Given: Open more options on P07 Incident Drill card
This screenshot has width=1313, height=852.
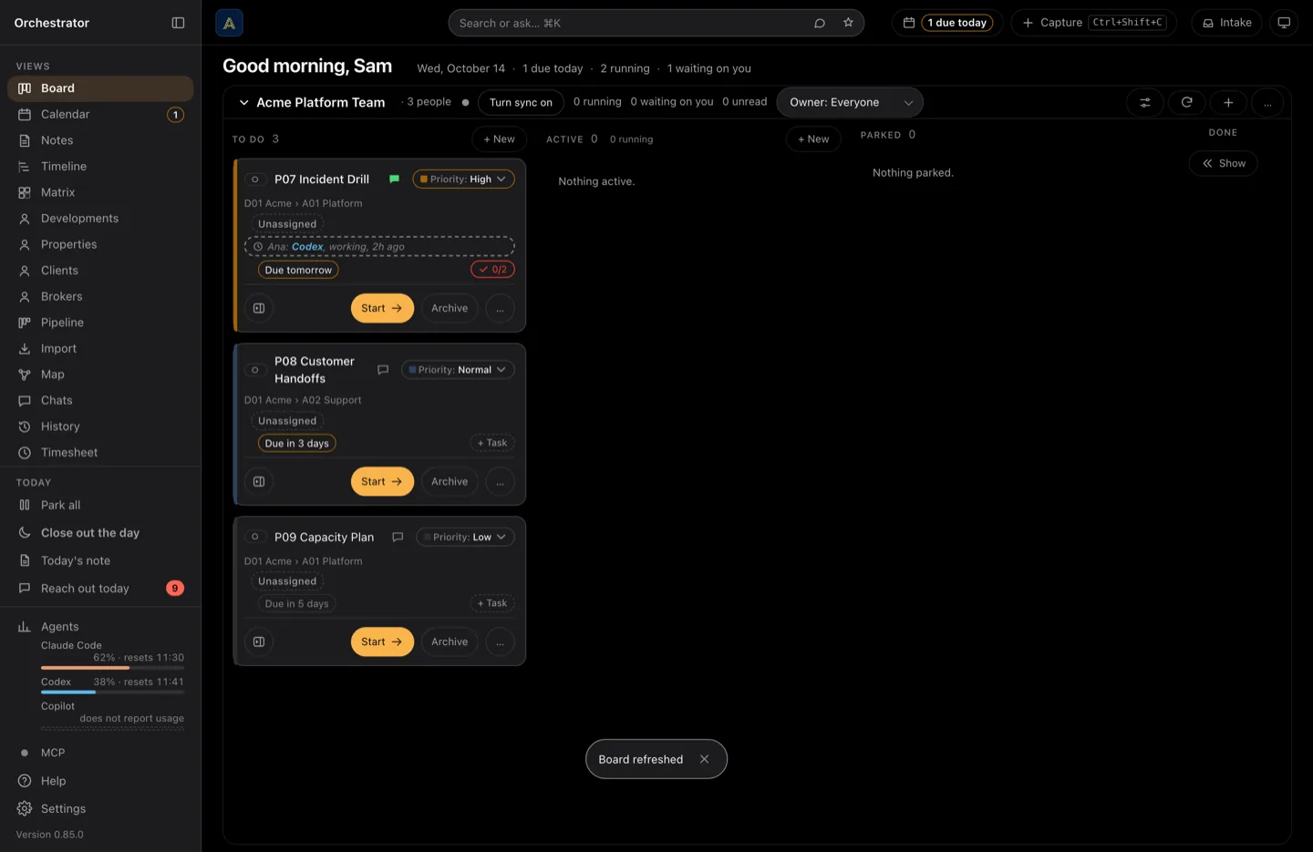Looking at the screenshot, I should pos(500,308).
